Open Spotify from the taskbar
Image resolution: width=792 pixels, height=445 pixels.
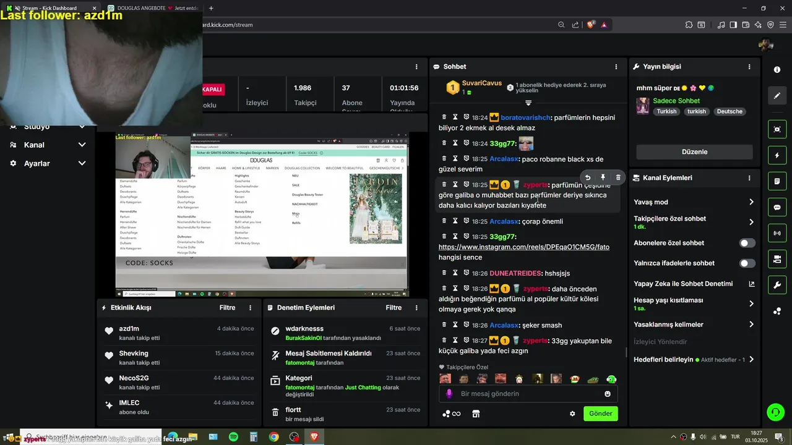(x=233, y=437)
